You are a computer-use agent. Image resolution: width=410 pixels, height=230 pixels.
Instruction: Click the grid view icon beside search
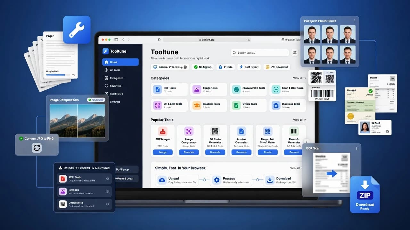click(295, 53)
